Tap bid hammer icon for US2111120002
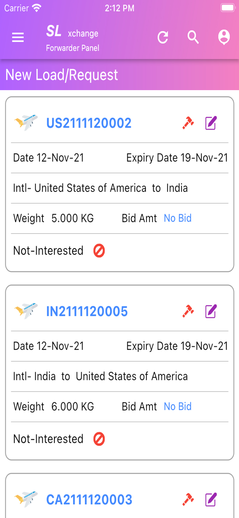The height and width of the screenshot is (518, 239). point(188,123)
